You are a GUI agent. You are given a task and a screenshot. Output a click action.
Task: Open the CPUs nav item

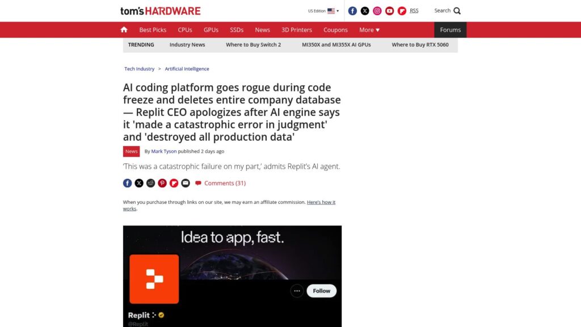click(185, 30)
